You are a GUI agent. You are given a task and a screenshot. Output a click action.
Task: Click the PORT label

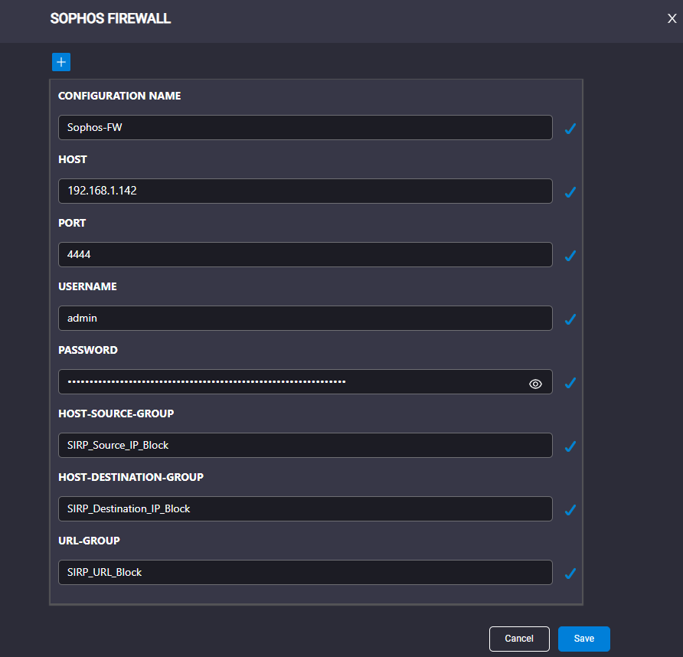pos(72,223)
